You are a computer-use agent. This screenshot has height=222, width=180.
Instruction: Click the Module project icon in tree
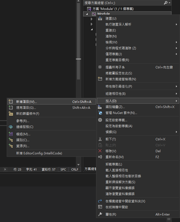(94, 14)
